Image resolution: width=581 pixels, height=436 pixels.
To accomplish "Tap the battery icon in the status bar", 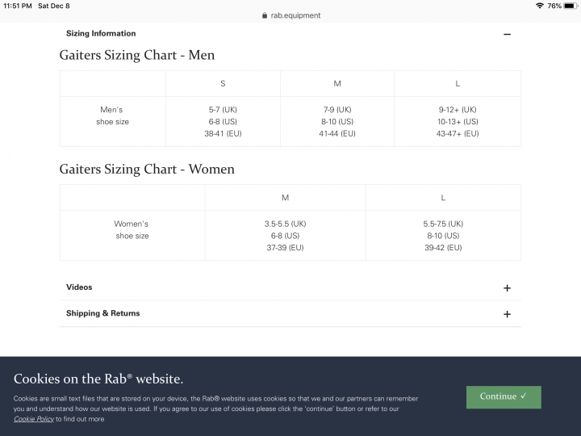I will (570, 6).
